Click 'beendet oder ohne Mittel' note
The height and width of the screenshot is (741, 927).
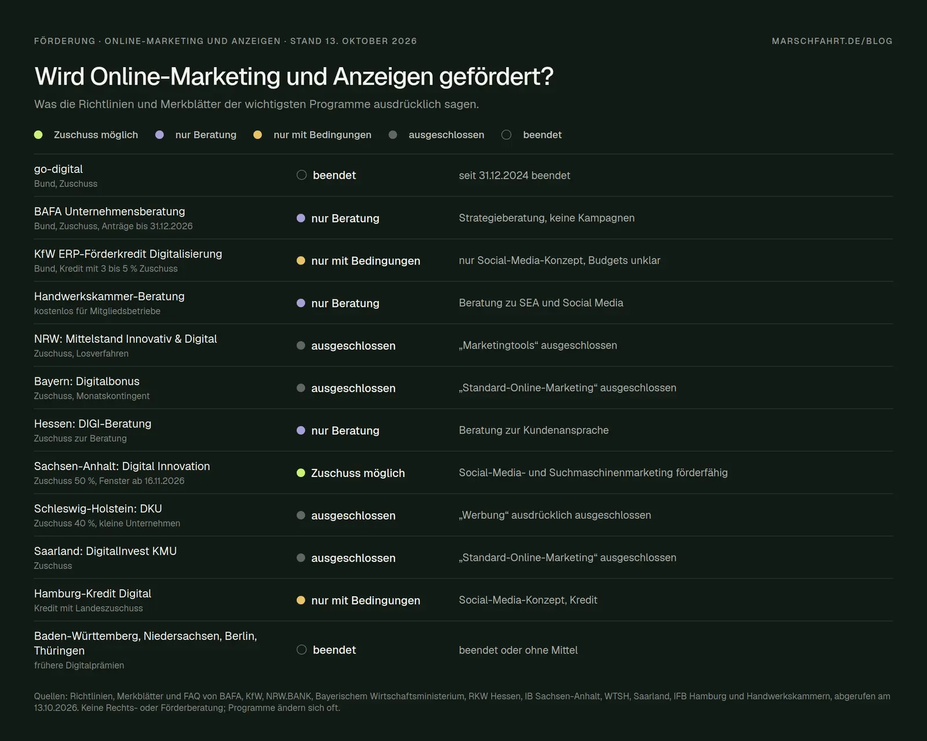[519, 650]
